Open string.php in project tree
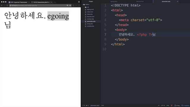190x107 pixels. tap(90, 24)
